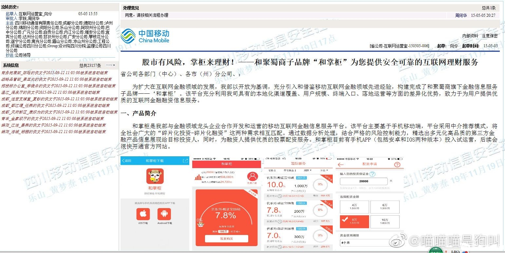Select the 4万 配资金额 option

tap(354, 207)
